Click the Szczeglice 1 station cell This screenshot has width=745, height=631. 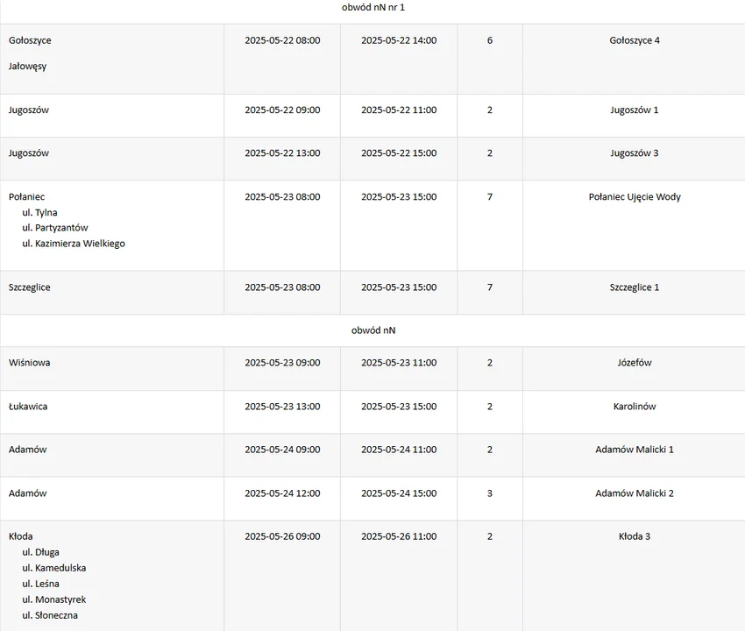tap(635, 287)
